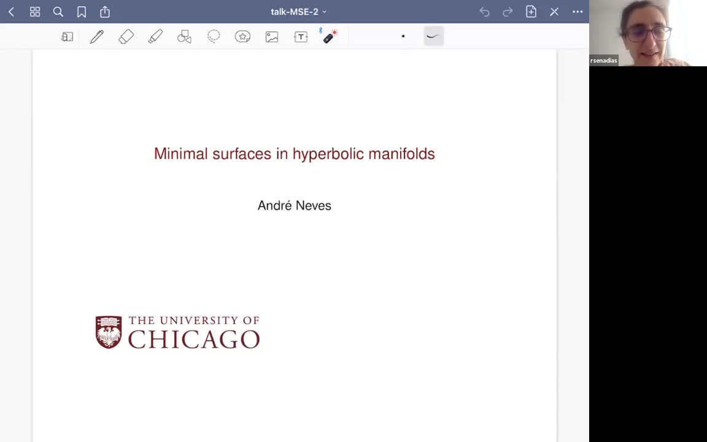This screenshot has width=707, height=442.
Task: Select the Lasso selection tool
Action: pyautogui.click(x=214, y=37)
